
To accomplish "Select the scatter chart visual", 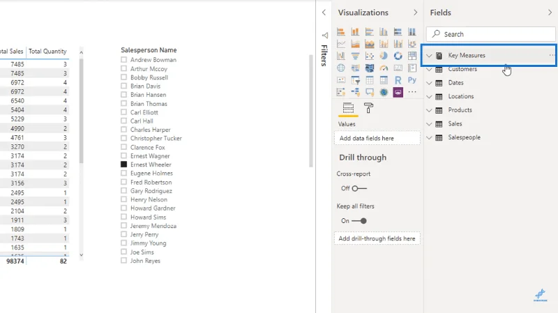I will pos(370,56).
